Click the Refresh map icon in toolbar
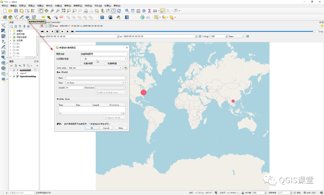The height and width of the screenshot is (195, 324). click(x=119, y=11)
